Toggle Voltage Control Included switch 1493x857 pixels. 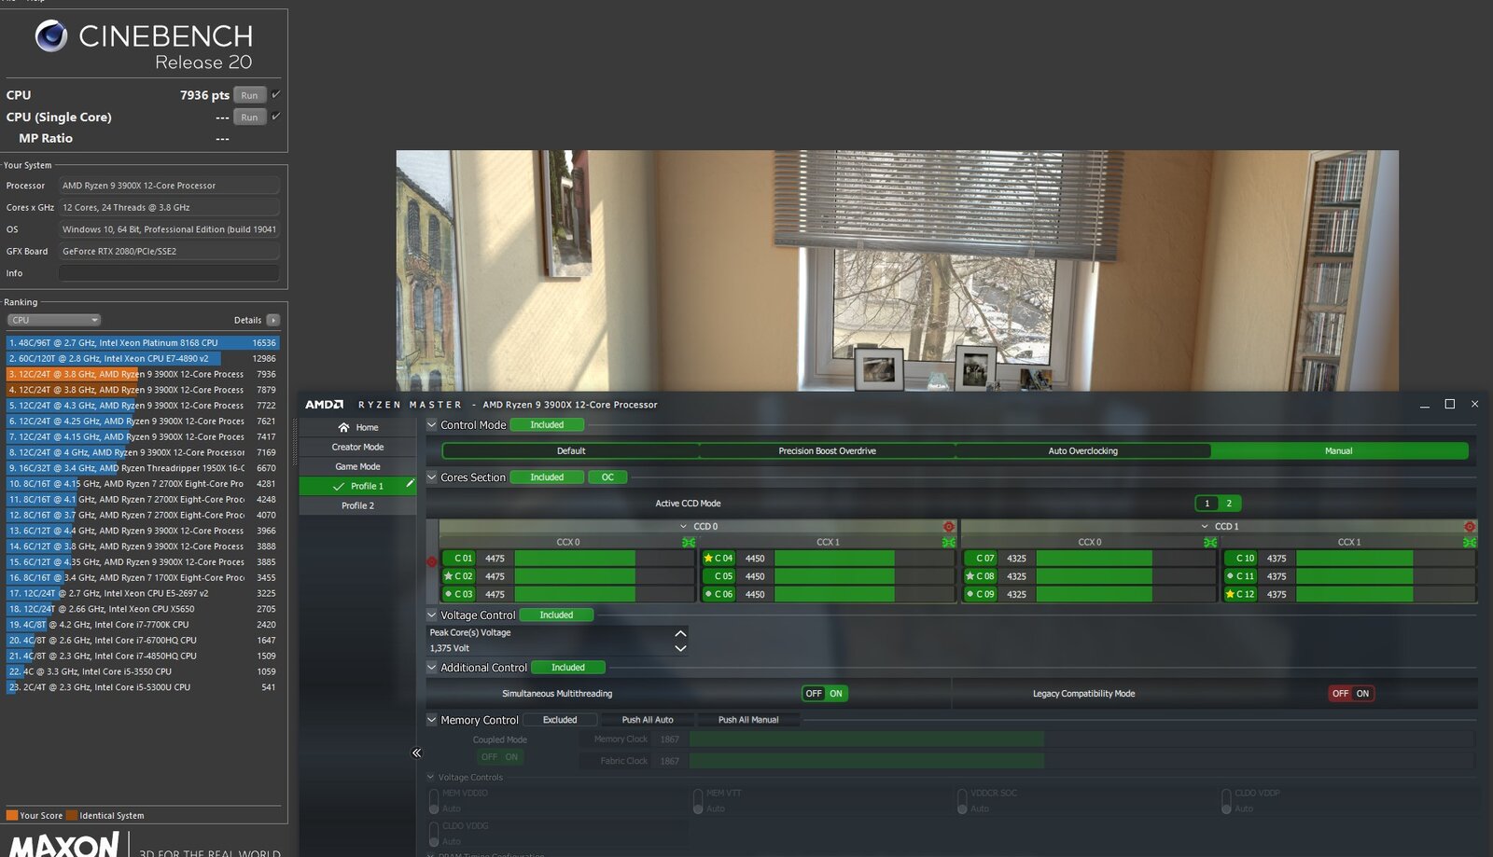click(556, 615)
